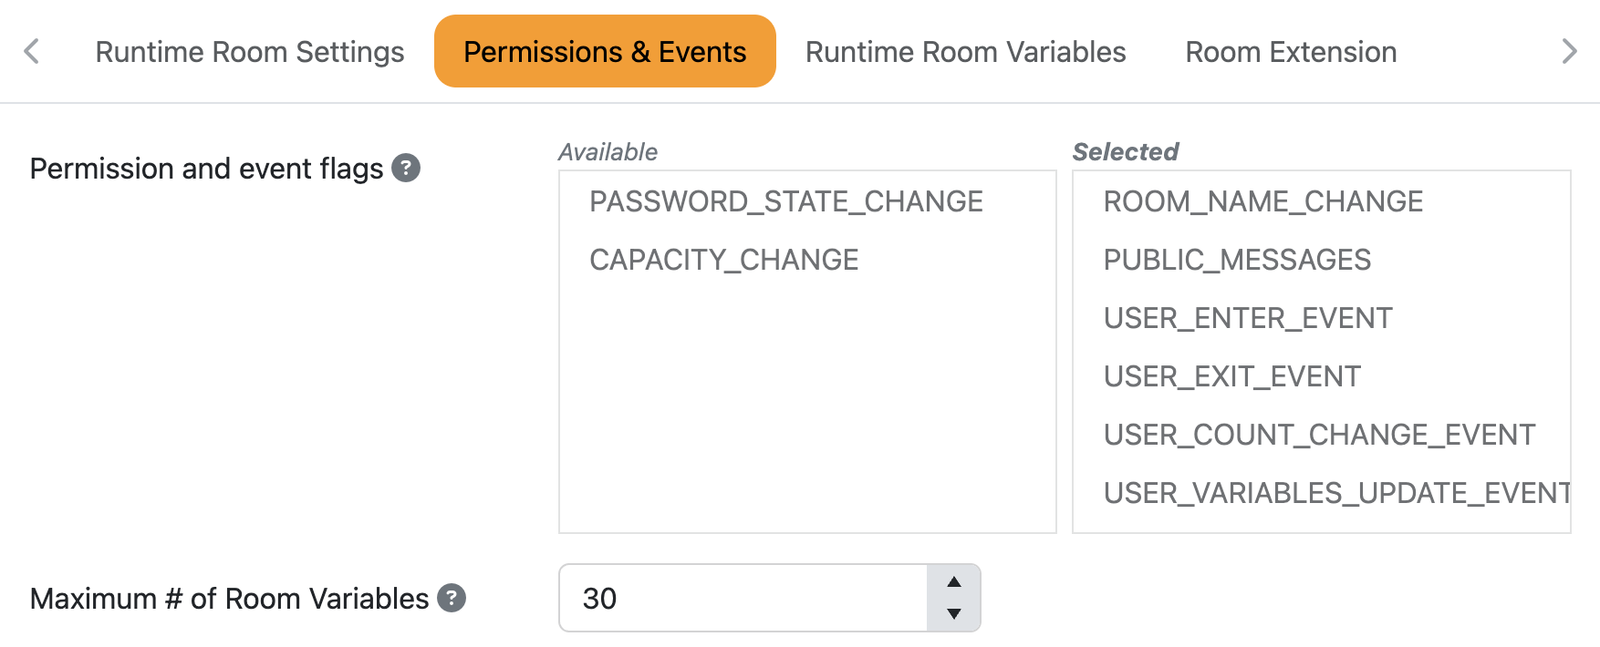Open the Room Extension tab
This screenshot has width=1600, height=647.
pos(1290,52)
